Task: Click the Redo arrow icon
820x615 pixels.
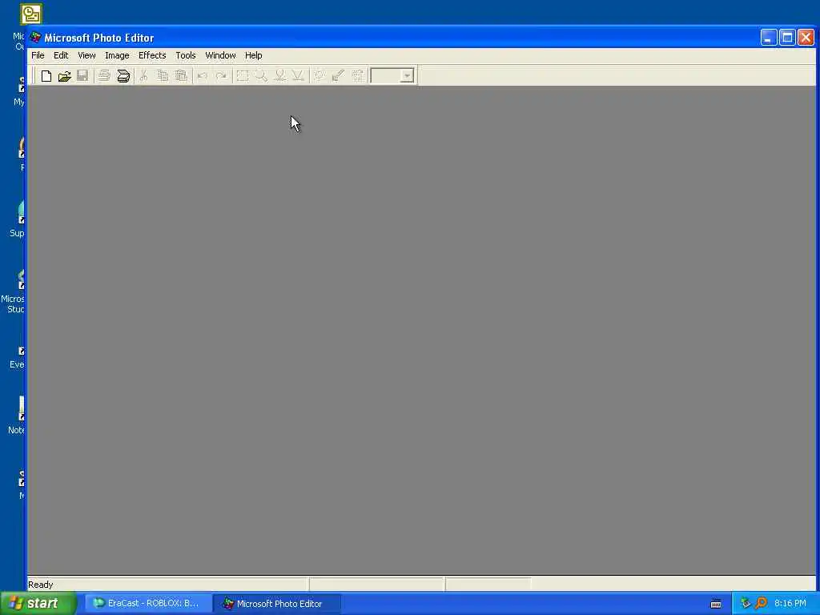Action: tap(221, 76)
